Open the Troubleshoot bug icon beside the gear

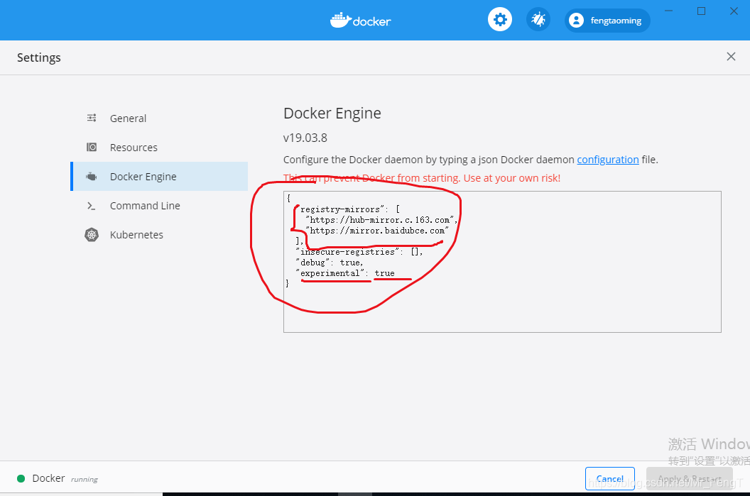tap(538, 19)
